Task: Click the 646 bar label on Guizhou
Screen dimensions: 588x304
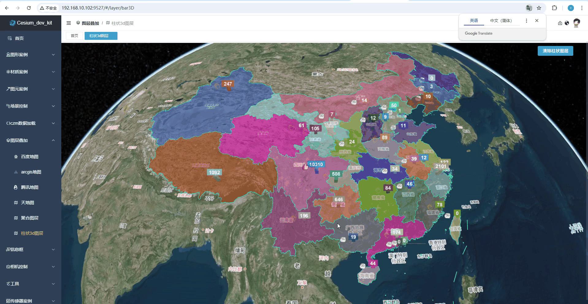Action: pos(339,199)
